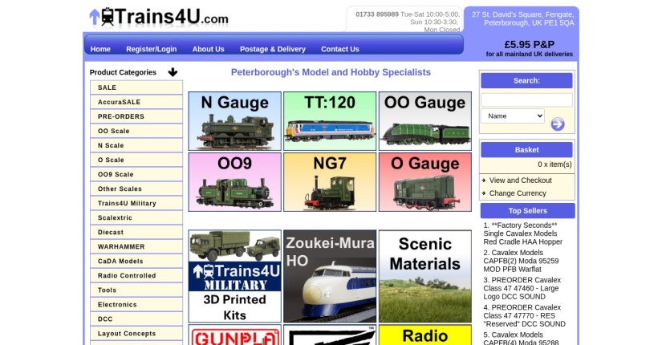Open Register/Login page
The width and height of the screenshot is (662, 345).
[151, 49]
